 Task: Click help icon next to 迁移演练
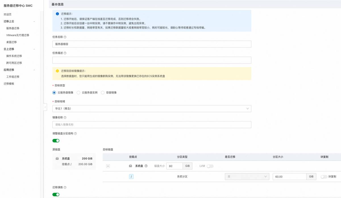(x=65, y=188)
